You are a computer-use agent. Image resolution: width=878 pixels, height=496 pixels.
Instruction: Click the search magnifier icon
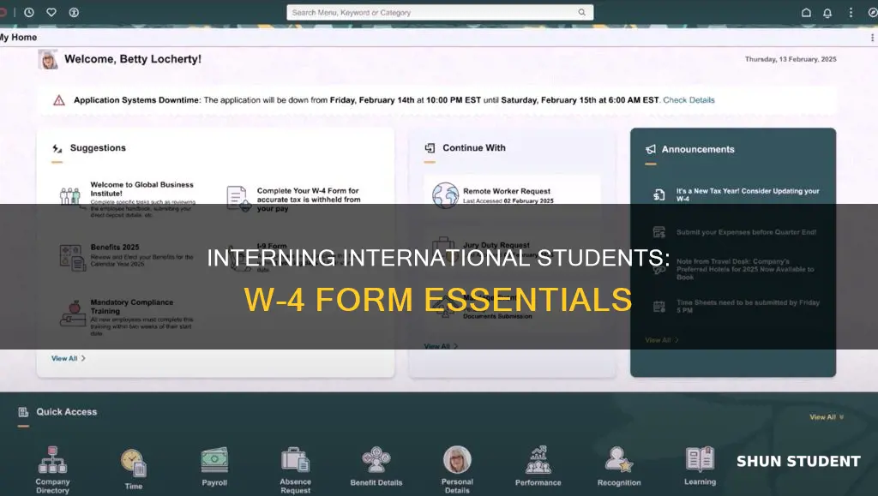coord(582,12)
